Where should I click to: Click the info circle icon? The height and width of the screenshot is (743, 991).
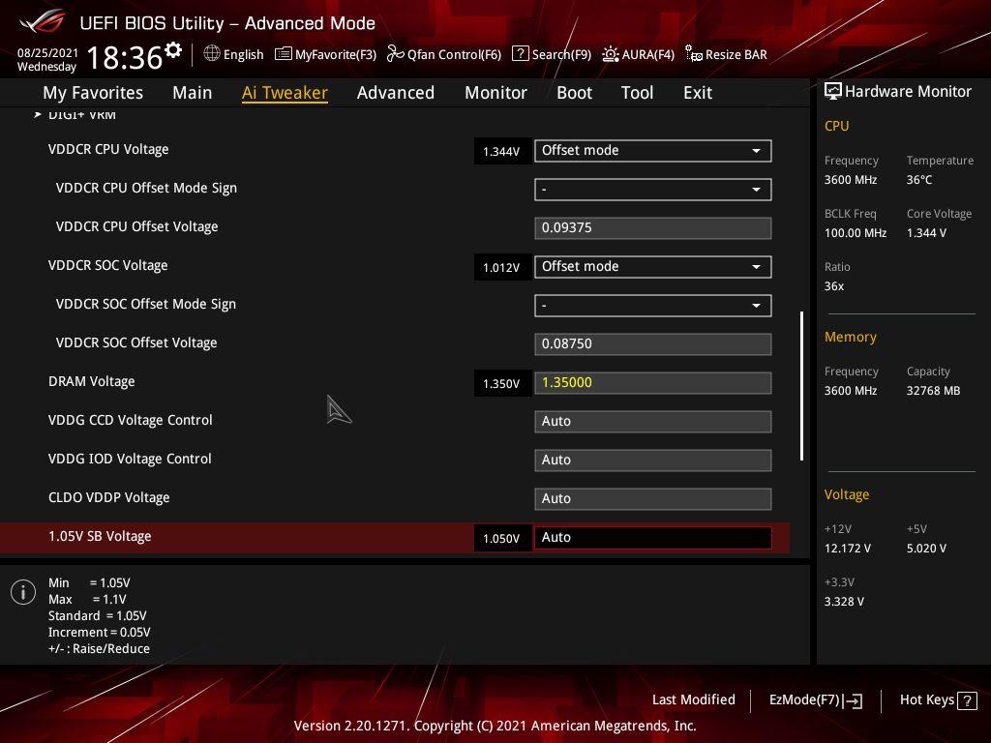pyautogui.click(x=23, y=592)
